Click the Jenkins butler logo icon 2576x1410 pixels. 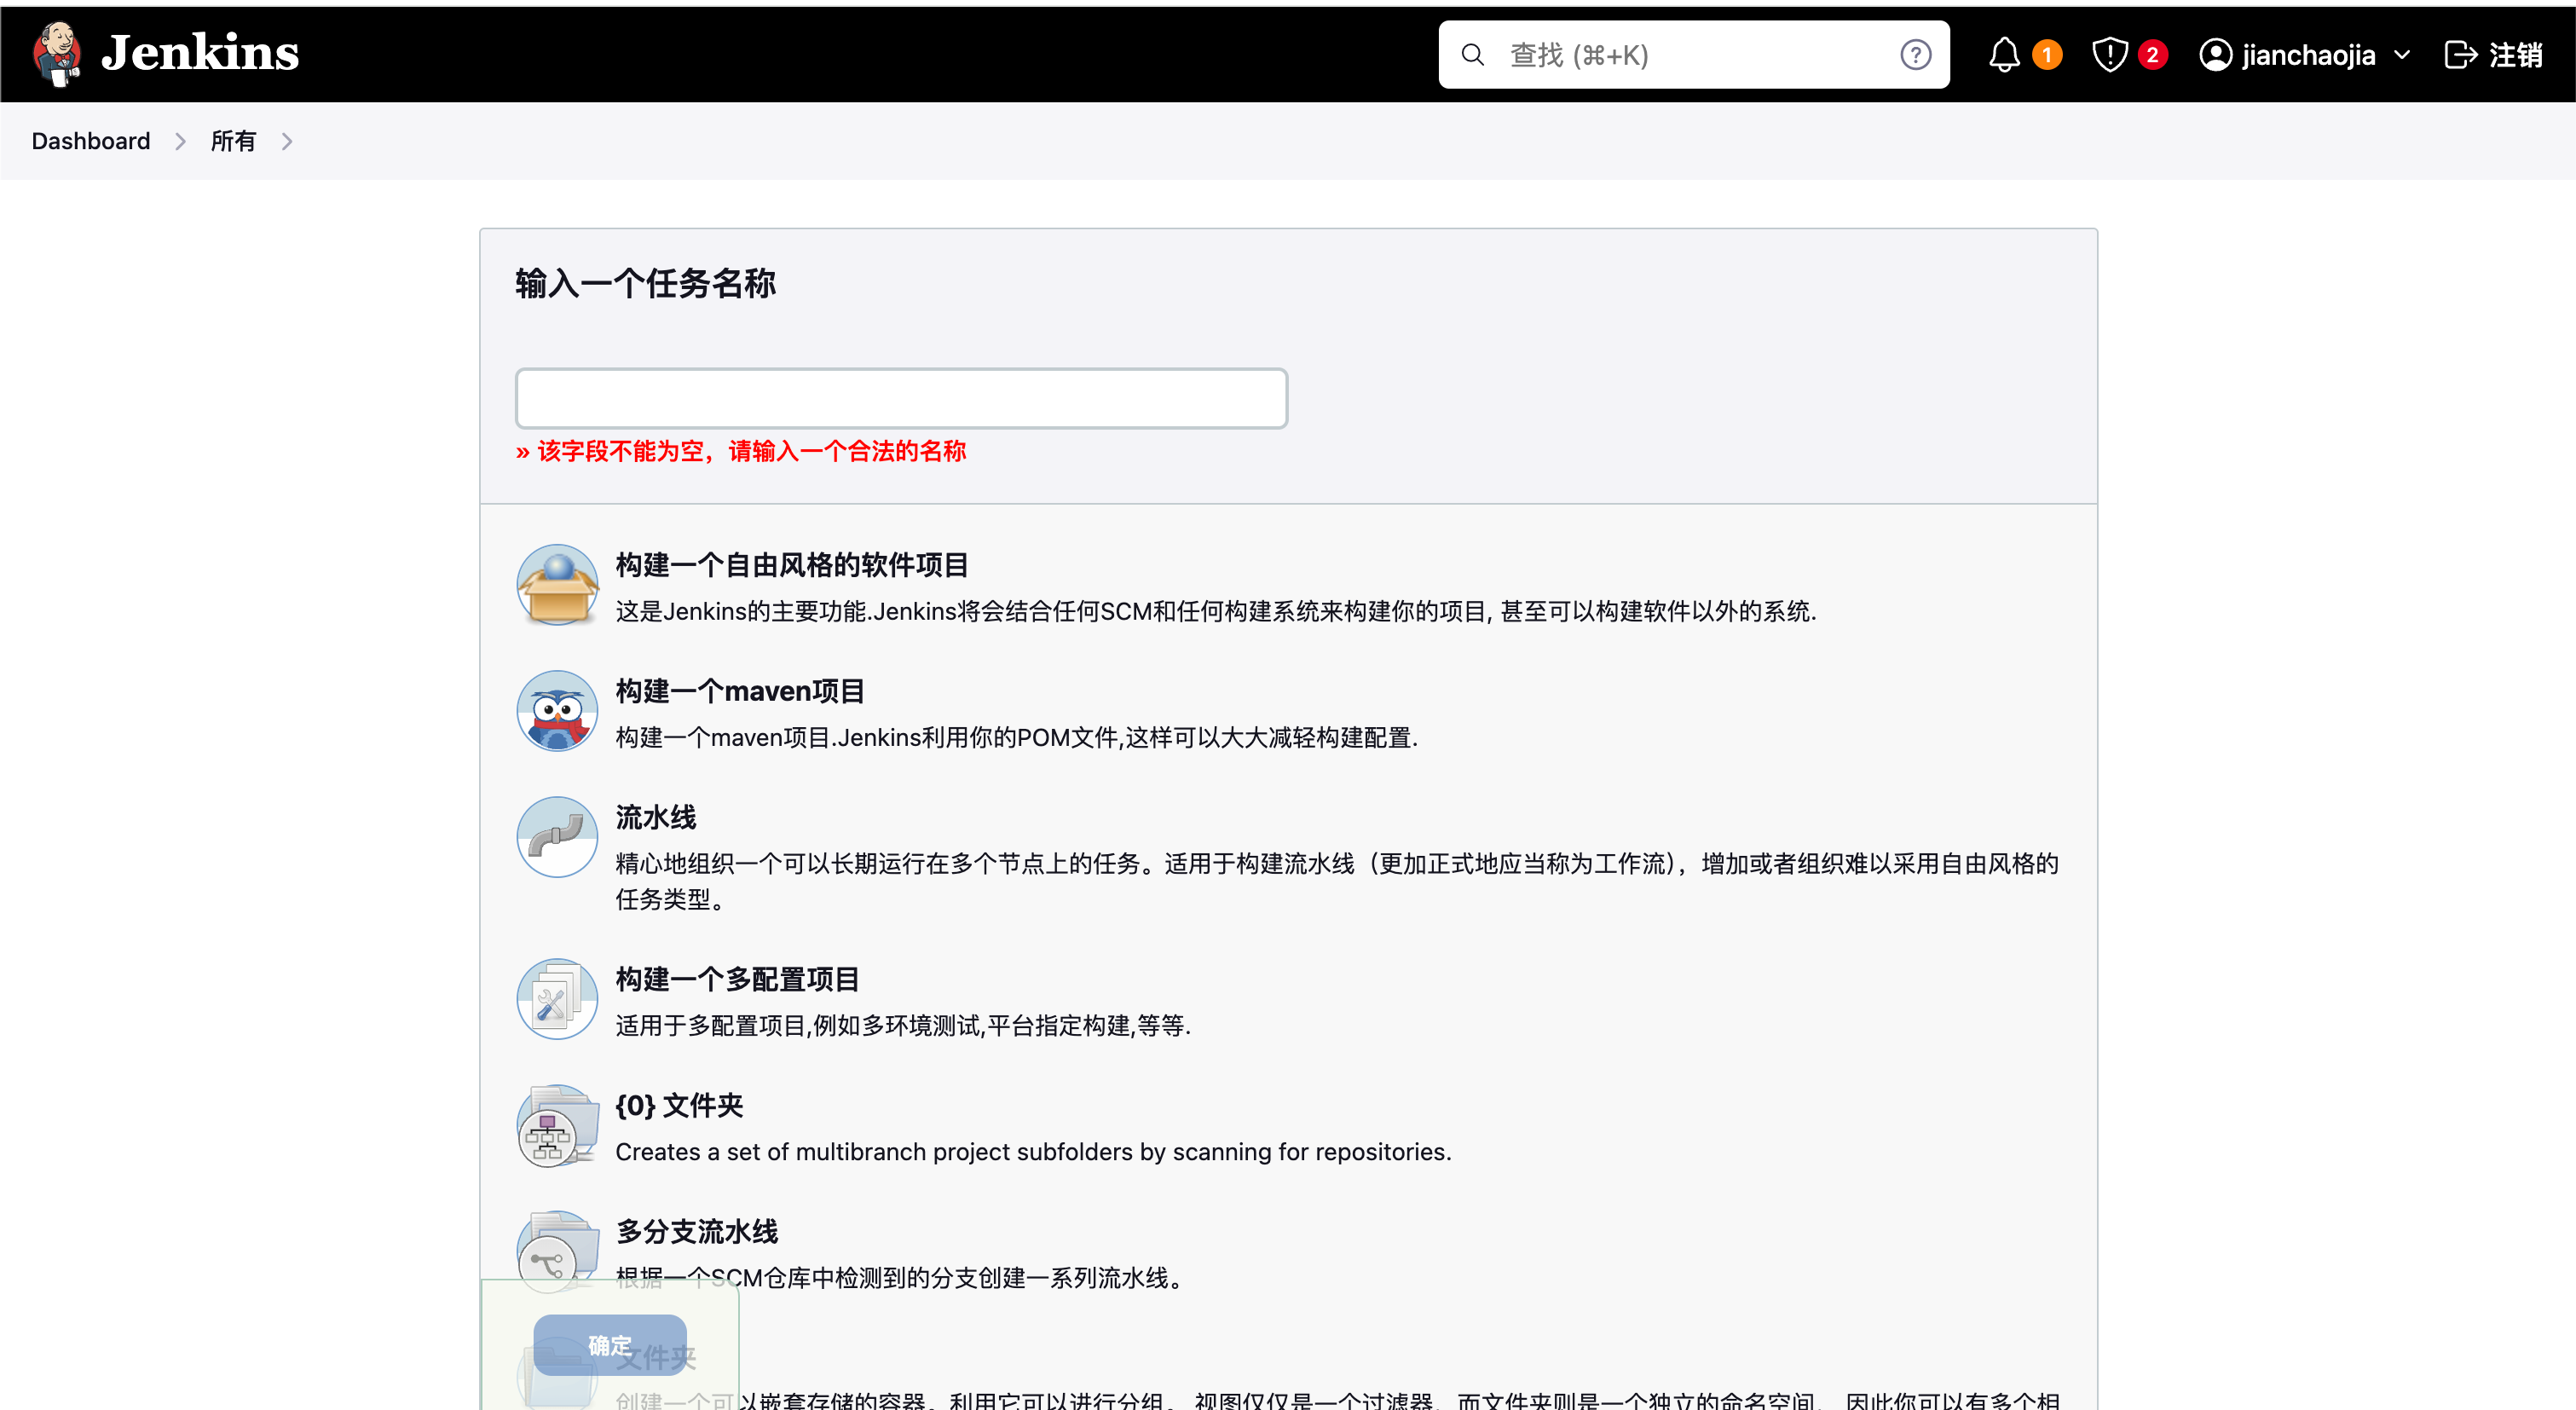point(57,54)
